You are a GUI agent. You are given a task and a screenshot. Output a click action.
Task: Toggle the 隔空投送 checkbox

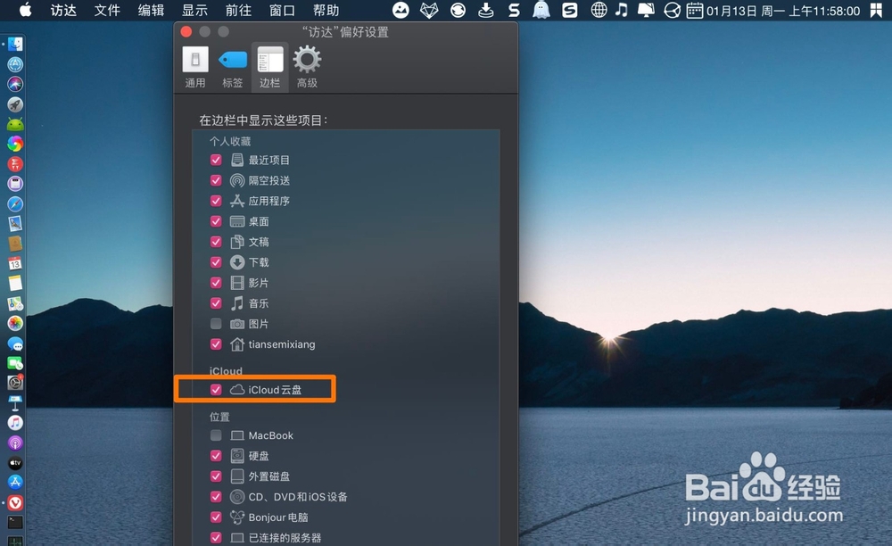pos(216,180)
